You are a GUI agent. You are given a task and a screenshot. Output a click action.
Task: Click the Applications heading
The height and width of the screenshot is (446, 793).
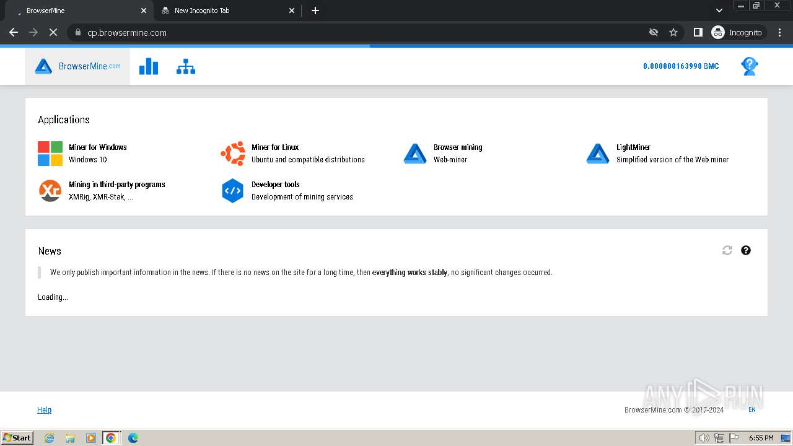point(64,120)
